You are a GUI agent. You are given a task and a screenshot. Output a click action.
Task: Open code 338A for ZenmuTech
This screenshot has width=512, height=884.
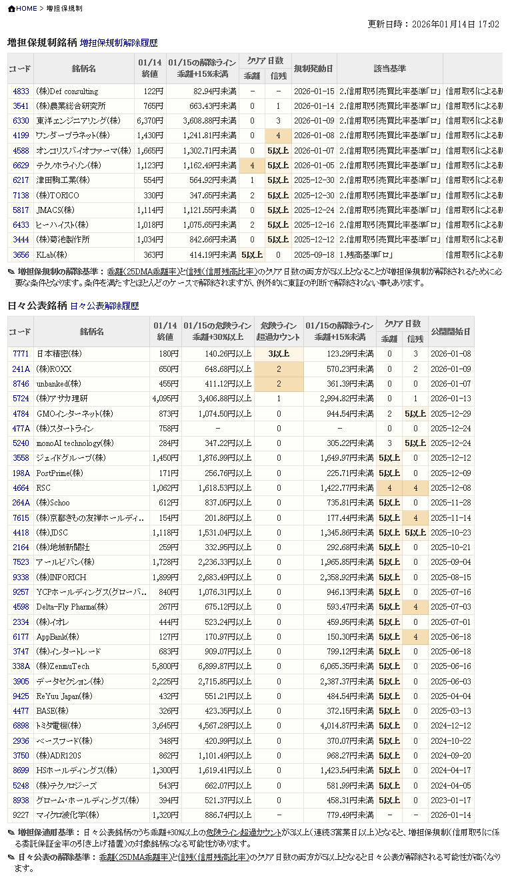[21, 666]
